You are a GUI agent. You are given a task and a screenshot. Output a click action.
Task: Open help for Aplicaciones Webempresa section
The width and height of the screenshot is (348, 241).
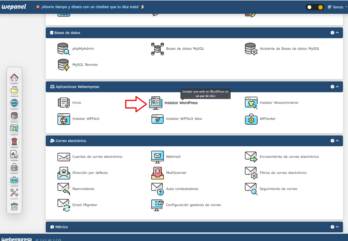[x=332, y=87]
